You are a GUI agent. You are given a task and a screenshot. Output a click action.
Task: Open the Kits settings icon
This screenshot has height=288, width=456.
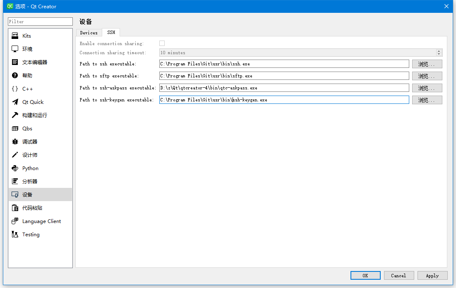click(15, 36)
